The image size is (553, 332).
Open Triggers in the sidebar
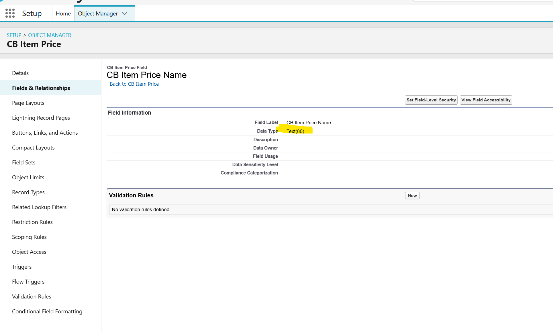[x=22, y=267]
